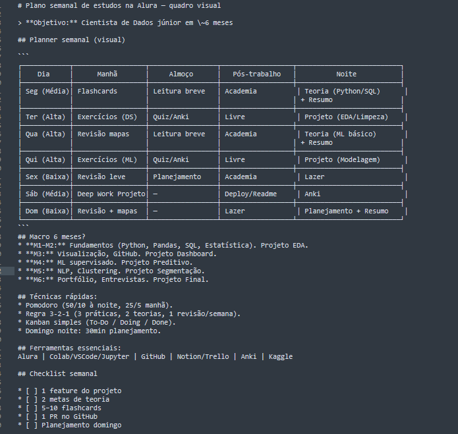458x434 pixels.
Task: Select the "Flashcards" cell in Seg row
Action: coord(98,91)
